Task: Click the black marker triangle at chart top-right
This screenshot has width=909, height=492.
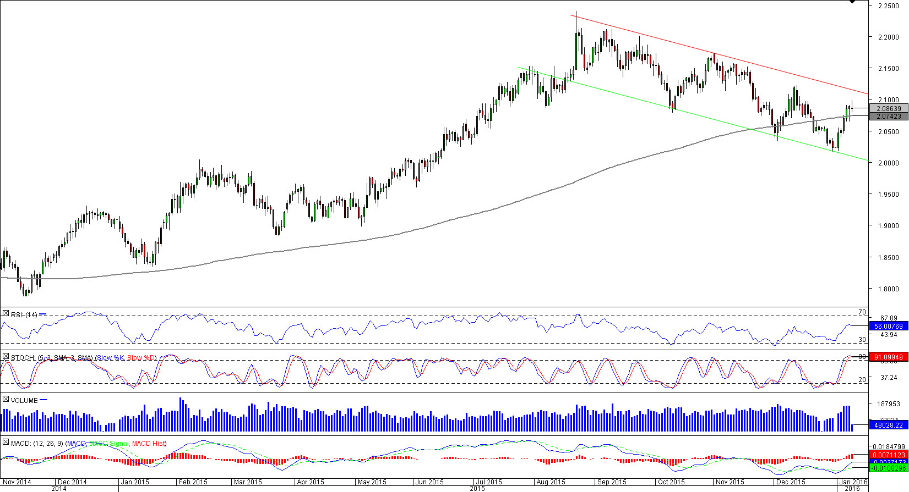Action: (x=852, y=2)
